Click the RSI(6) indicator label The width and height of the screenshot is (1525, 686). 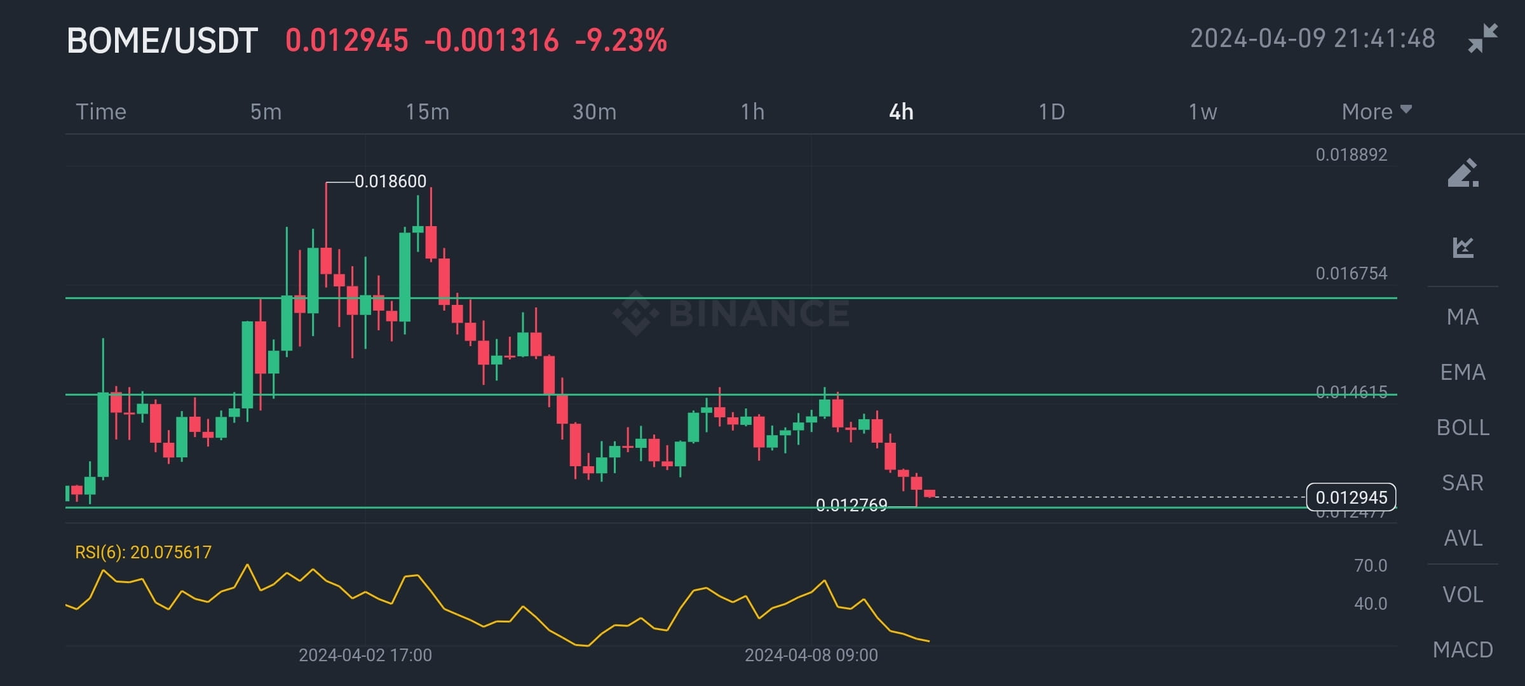click(141, 553)
